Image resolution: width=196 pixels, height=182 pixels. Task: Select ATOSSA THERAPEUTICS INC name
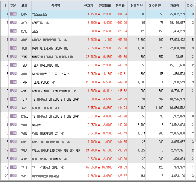[x=49, y=40]
